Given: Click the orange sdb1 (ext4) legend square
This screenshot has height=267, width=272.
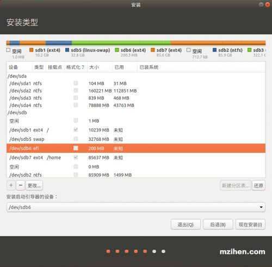Looking at the screenshot, I should pos(32,50).
